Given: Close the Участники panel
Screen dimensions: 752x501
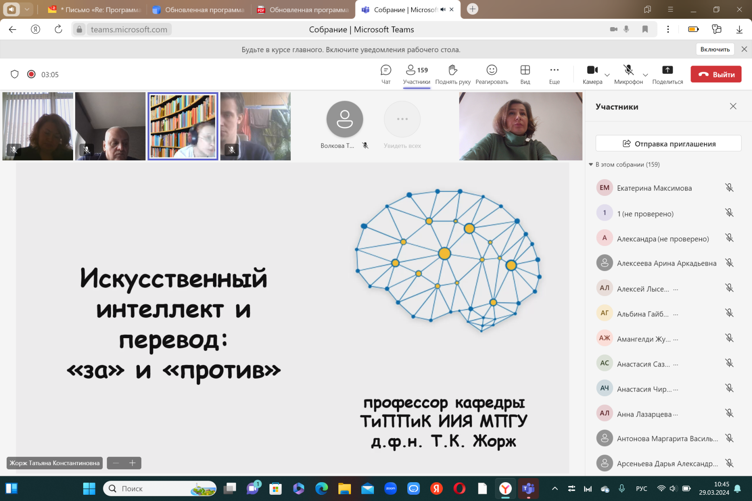Looking at the screenshot, I should (733, 106).
